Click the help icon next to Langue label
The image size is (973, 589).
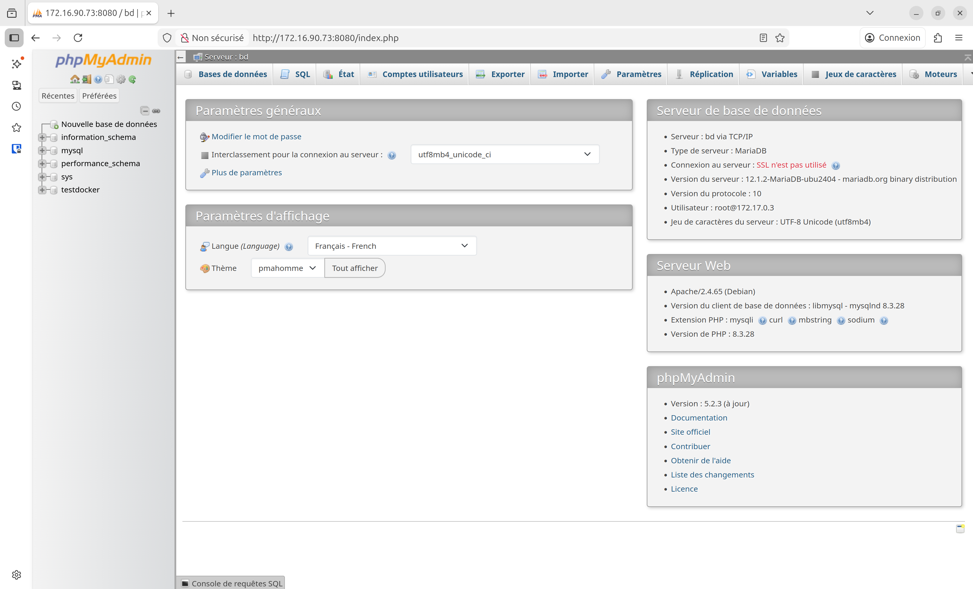click(x=289, y=247)
